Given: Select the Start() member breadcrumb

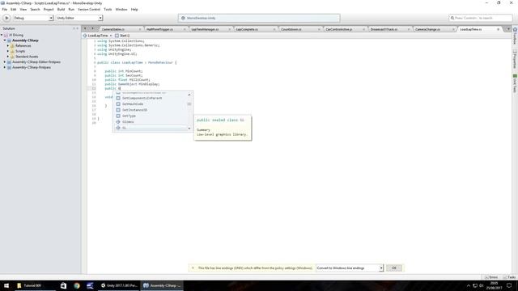Looking at the screenshot, I should 122,36.
